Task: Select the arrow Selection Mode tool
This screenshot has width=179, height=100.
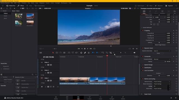Action: pos(53,52)
